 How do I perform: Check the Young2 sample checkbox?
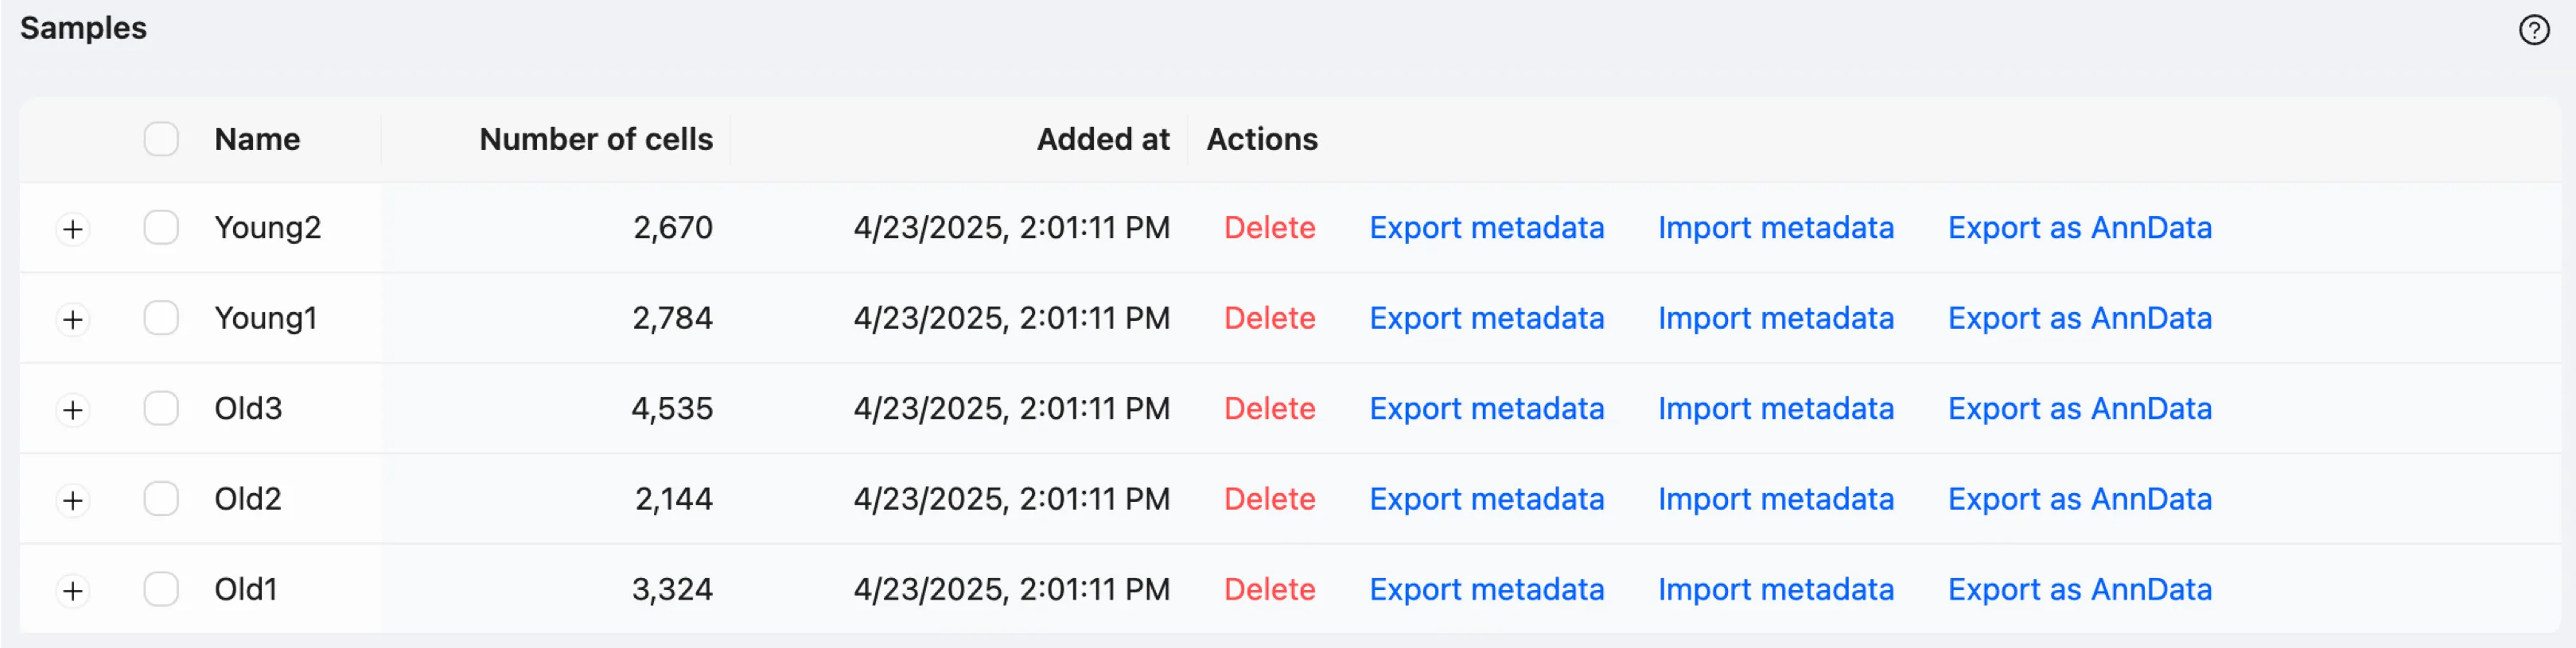pyautogui.click(x=161, y=228)
